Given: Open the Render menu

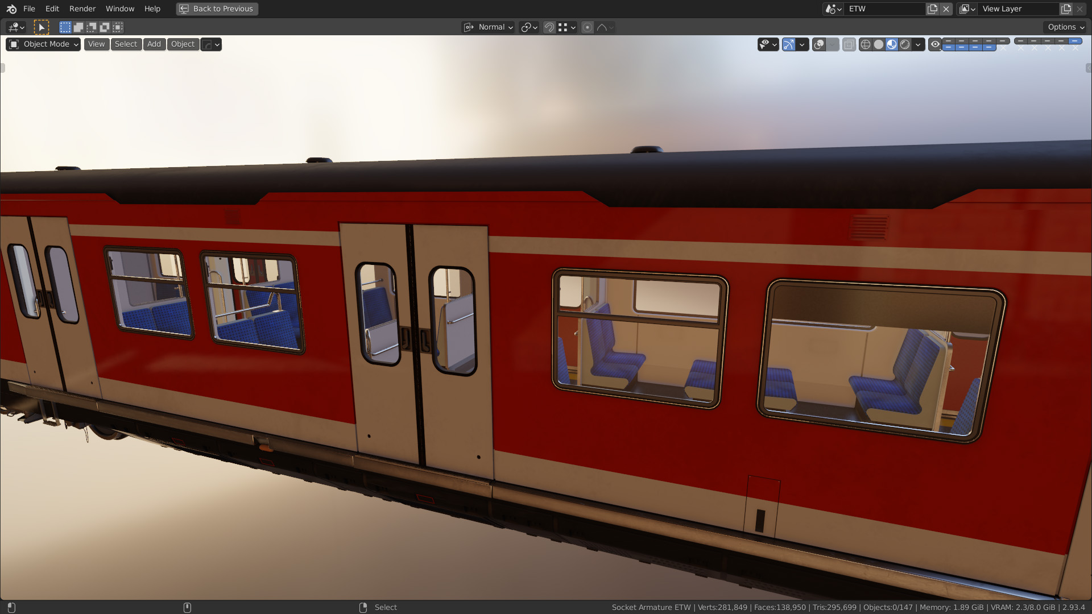Looking at the screenshot, I should pos(82,9).
